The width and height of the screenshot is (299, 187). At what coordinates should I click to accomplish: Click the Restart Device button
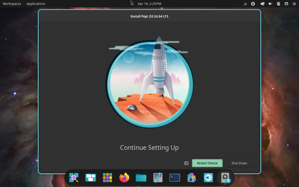tap(207, 163)
